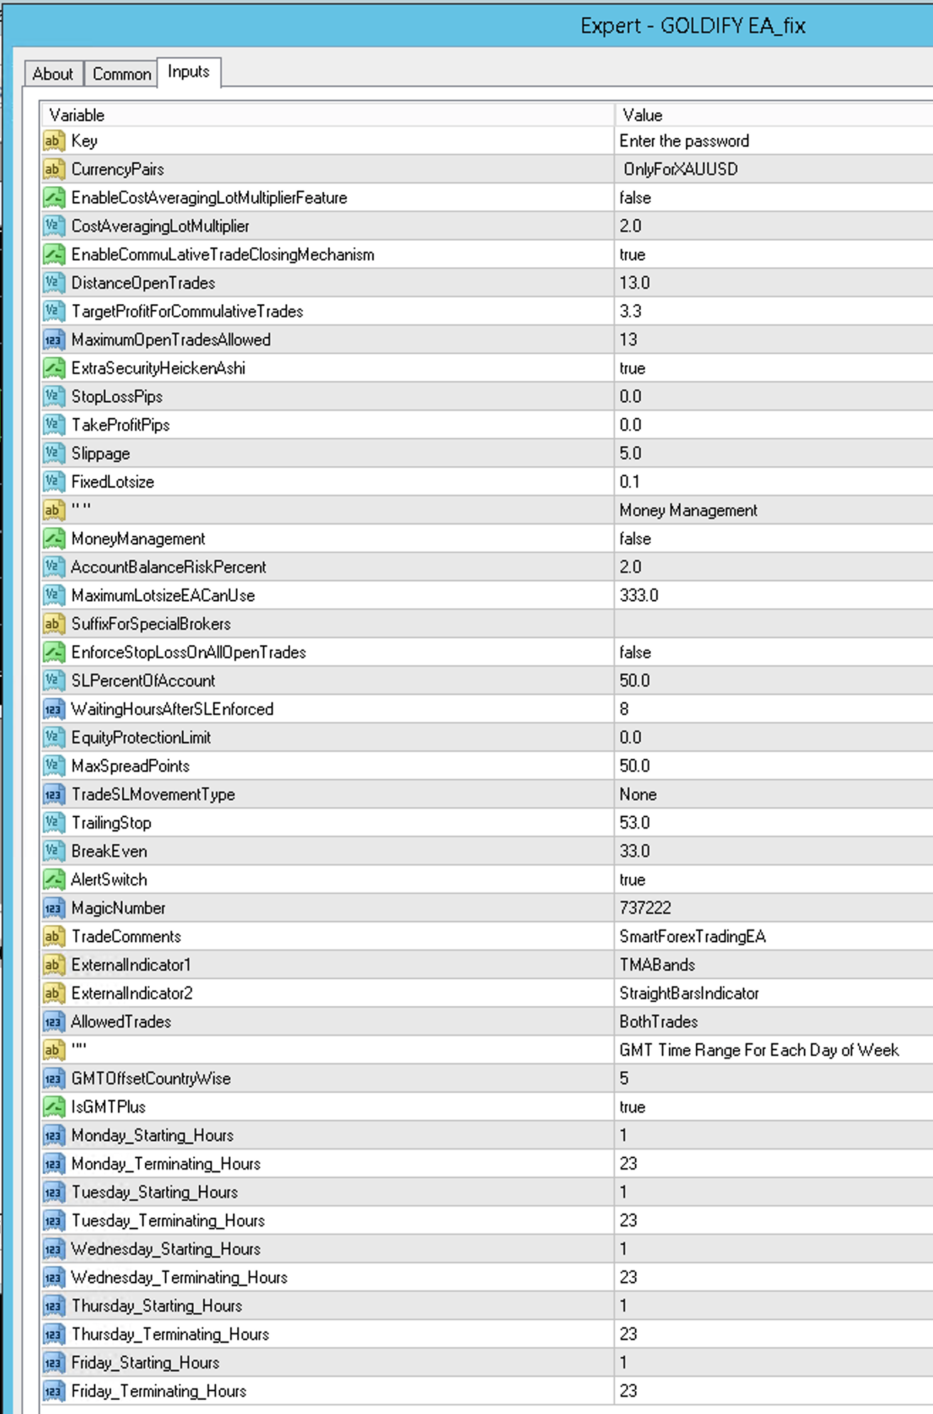Viewport: 933px width, 1414px height.
Task: Open the AllowedTrades BothTrades value list
Action: [x=774, y=1022]
